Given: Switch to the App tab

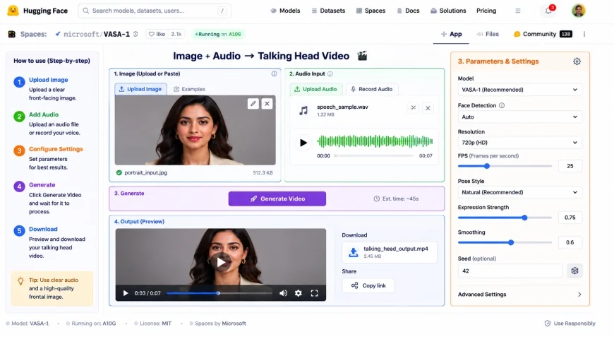Looking at the screenshot, I should point(451,34).
